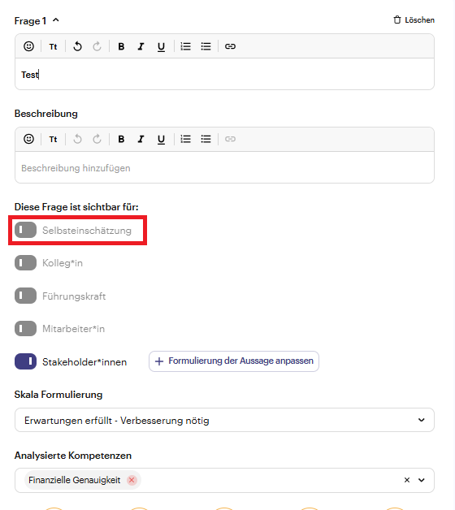Enable Mitarbeiter*in visibility toggle
The image size is (455, 510).
point(25,329)
